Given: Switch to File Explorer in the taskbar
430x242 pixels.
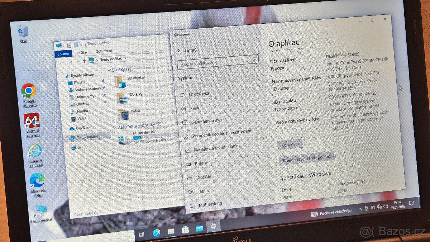Looking at the screenshot, I should pyautogui.click(x=171, y=231).
